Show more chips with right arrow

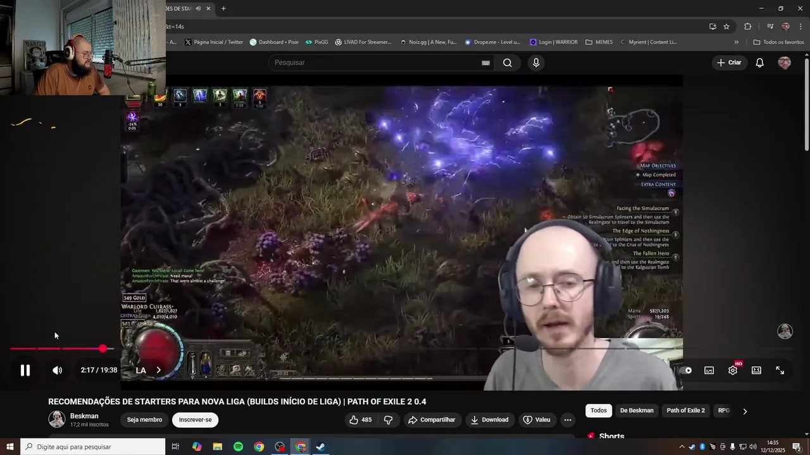pos(745,411)
